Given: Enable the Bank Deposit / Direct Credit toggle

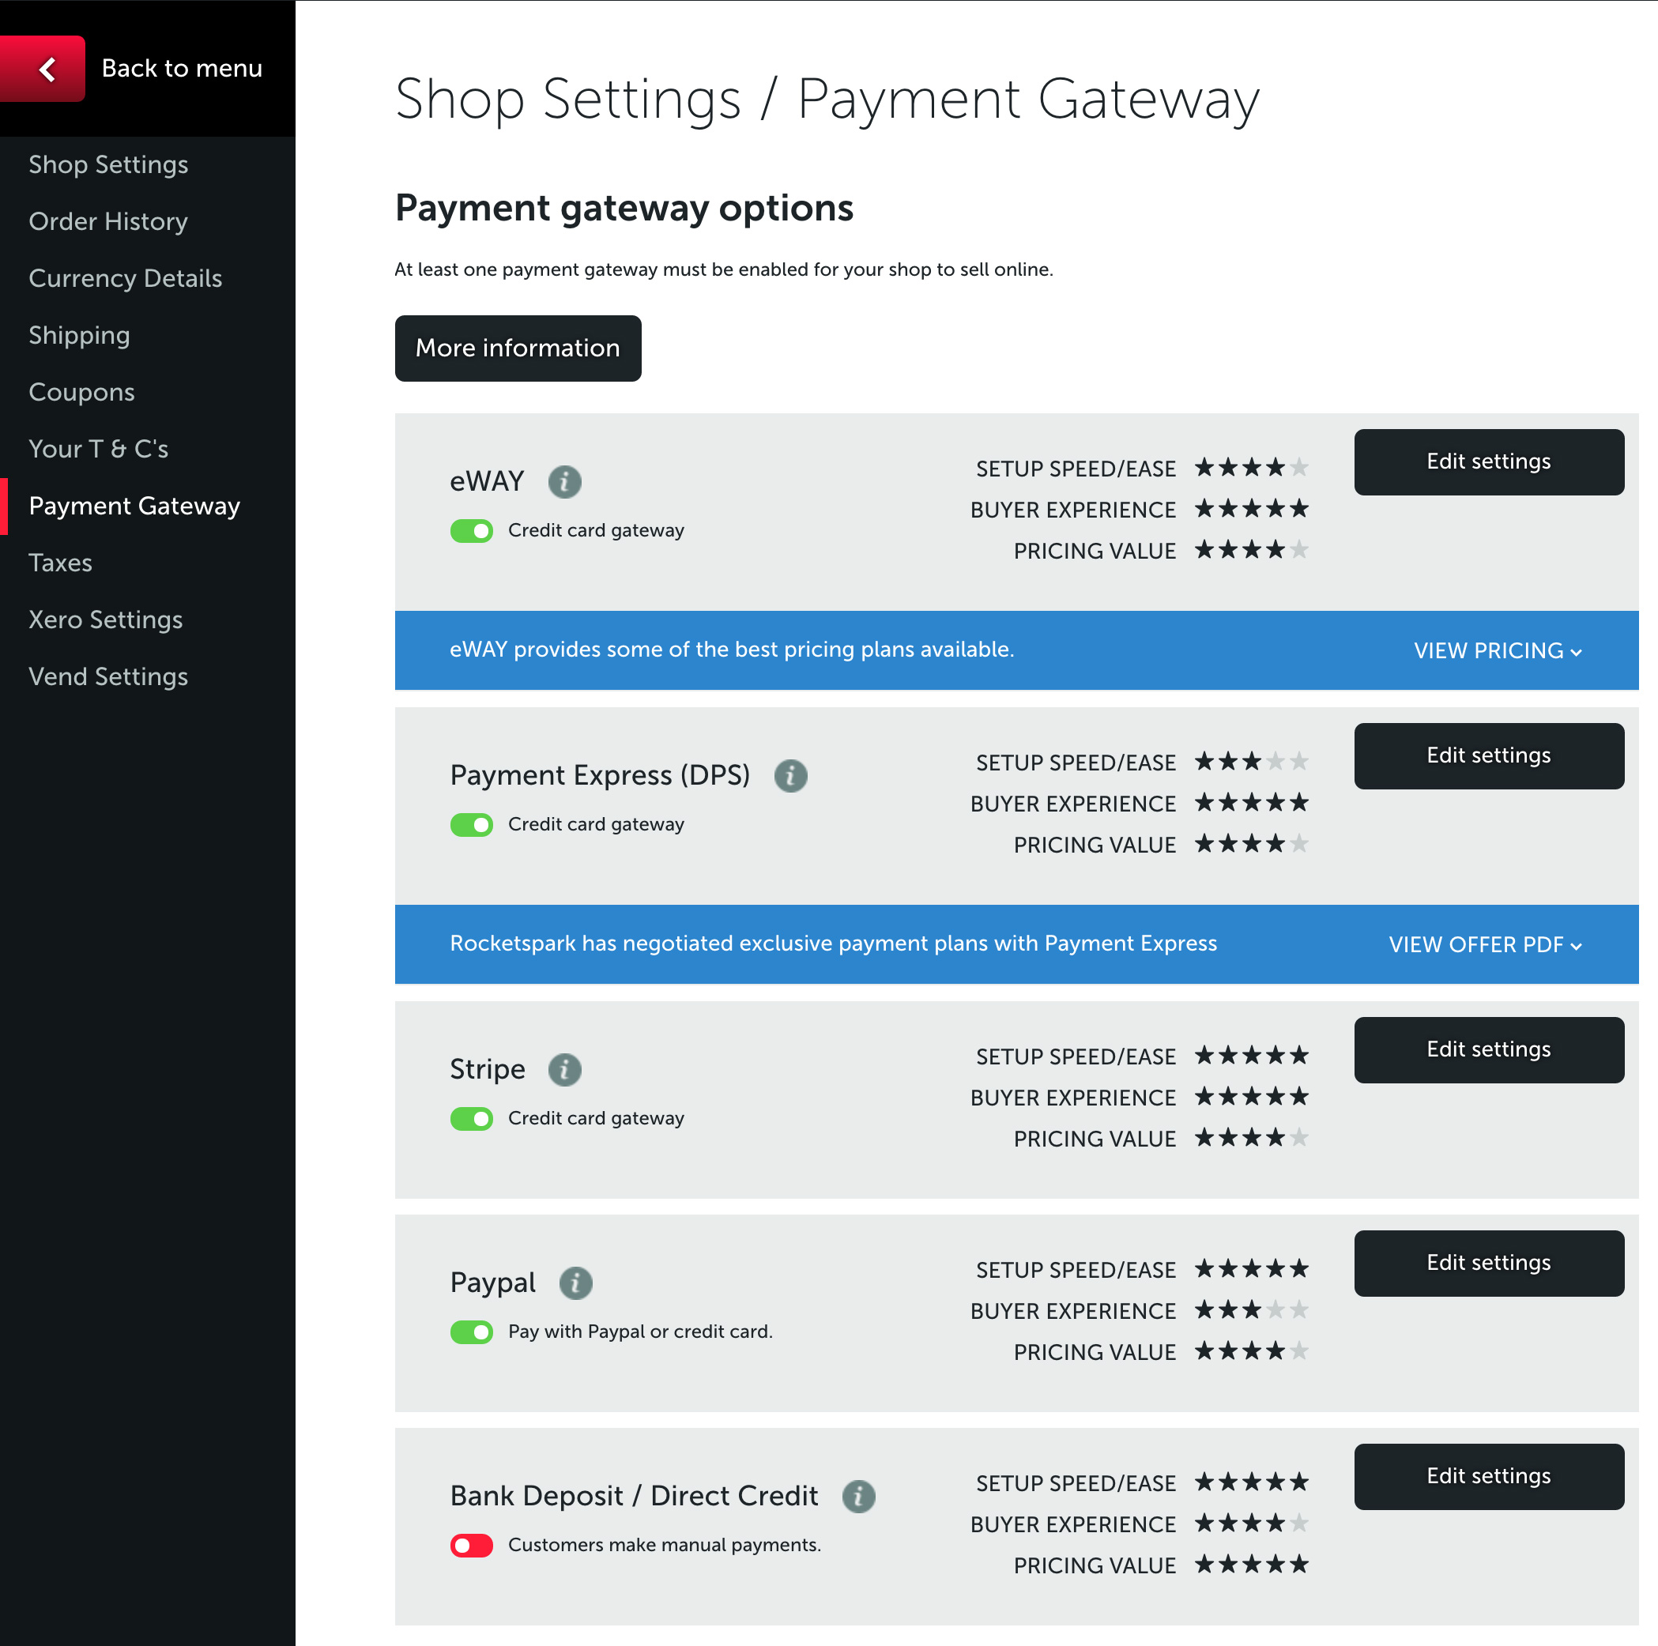Looking at the screenshot, I should coord(472,1546).
